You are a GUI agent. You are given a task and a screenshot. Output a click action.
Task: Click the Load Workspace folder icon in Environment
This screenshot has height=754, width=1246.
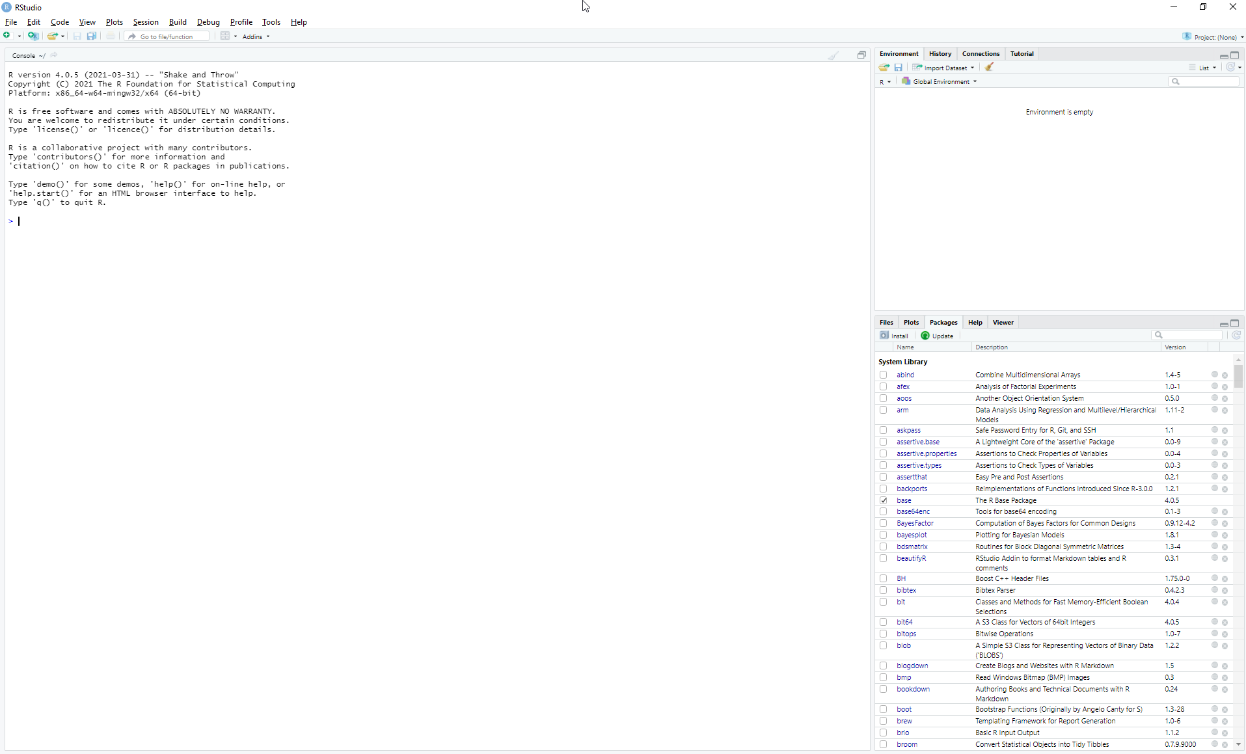coord(884,68)
